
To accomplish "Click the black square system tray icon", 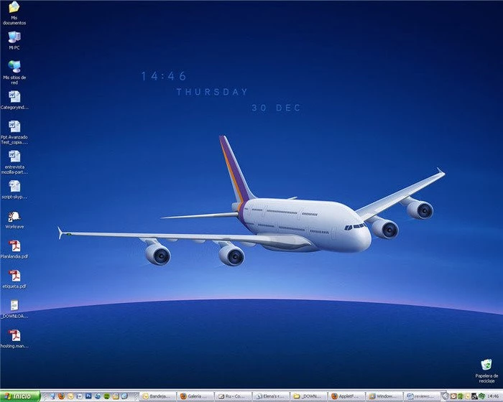I will pos(474,396).
